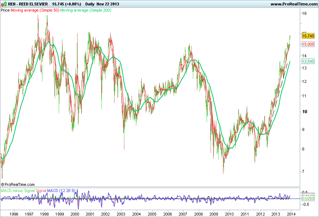Click the 2012 year label
The image size is (319, 217).
tap(260, 214)
